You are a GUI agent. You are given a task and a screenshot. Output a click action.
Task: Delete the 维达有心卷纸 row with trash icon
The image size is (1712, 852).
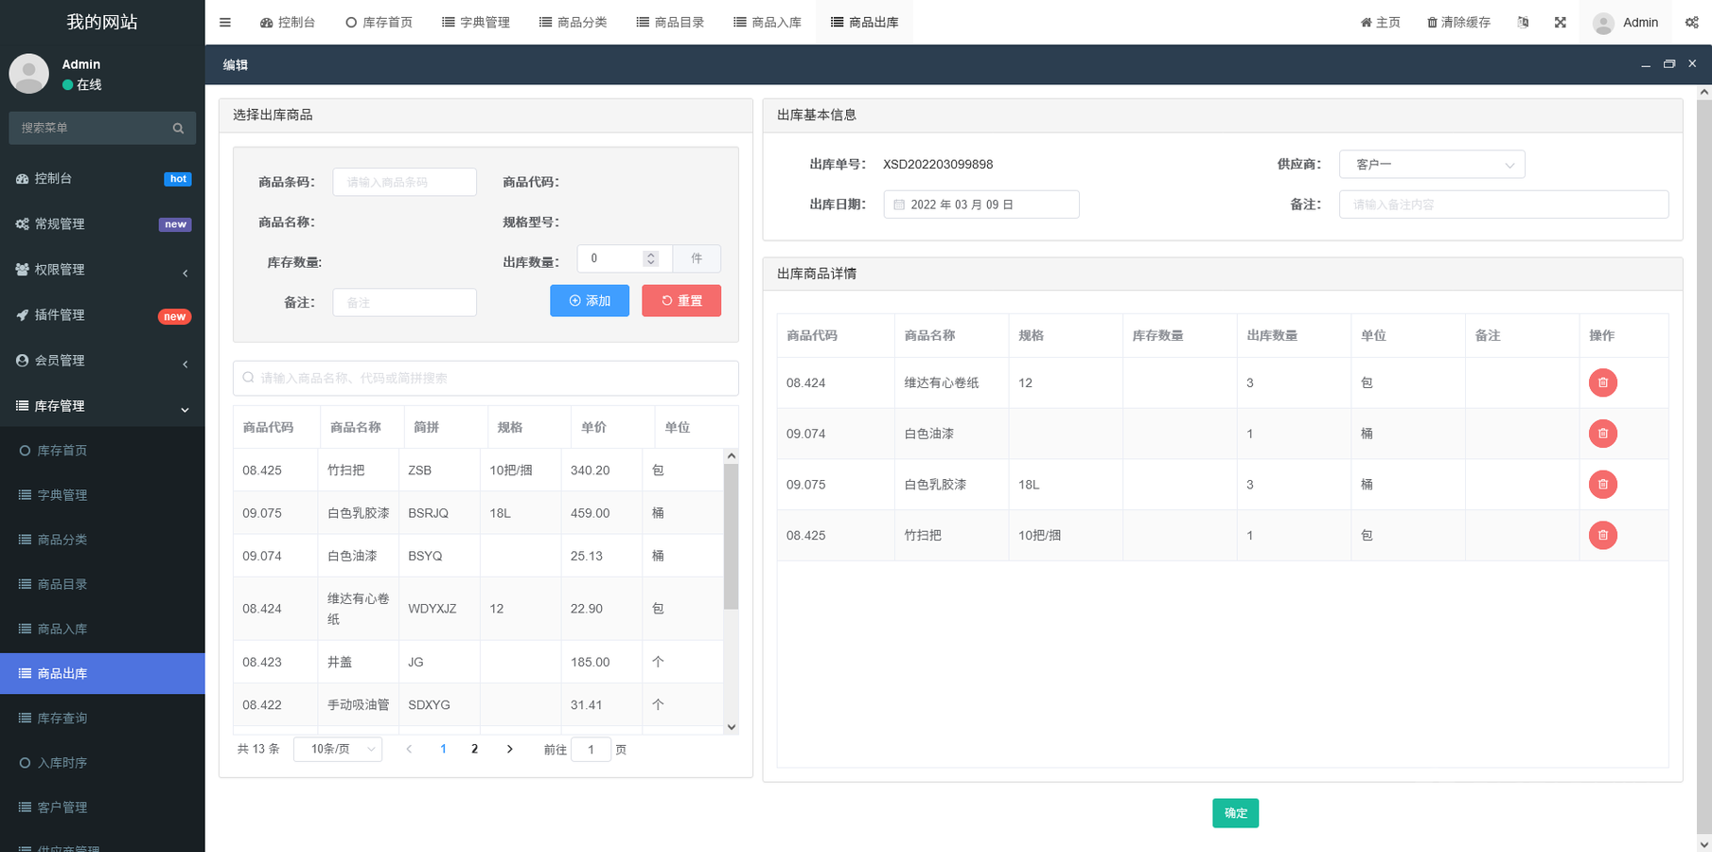tap(1602, 382)
